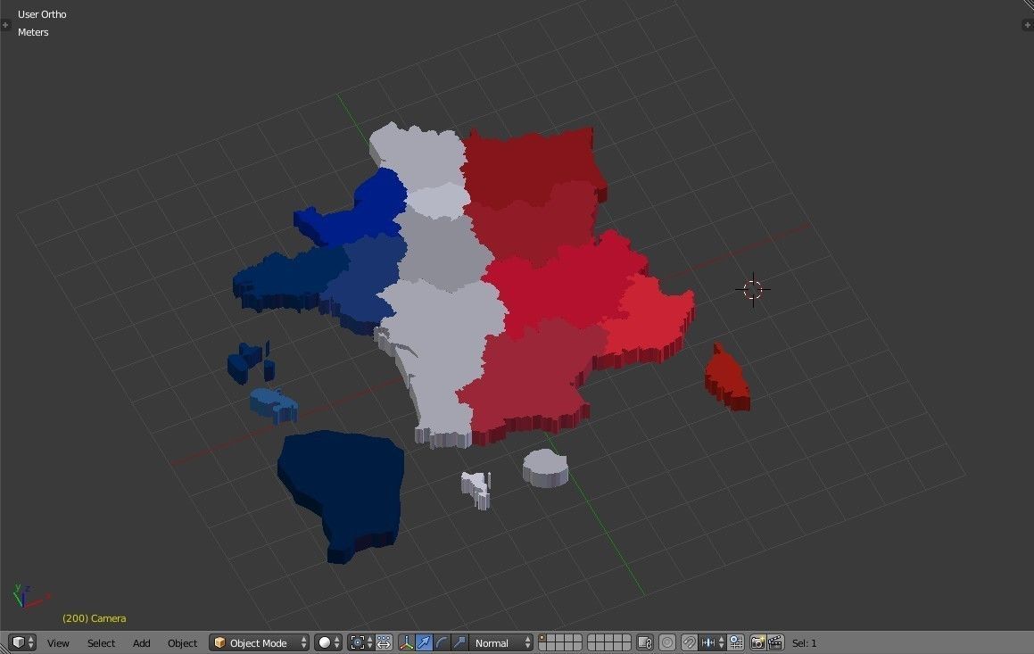
Task: Click OpenGL render image camera icon
Action: point(757,642)
